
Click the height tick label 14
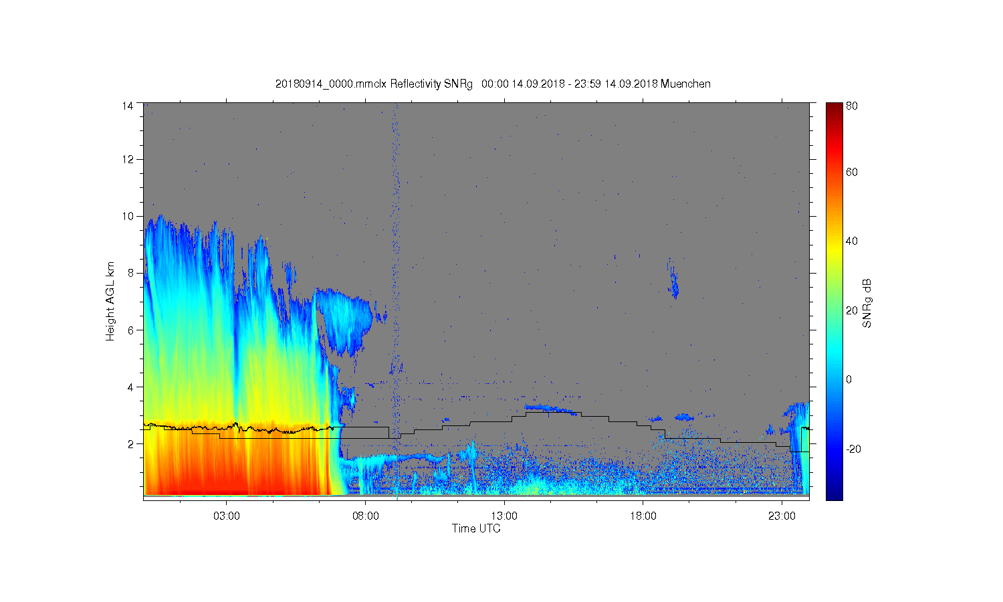point(127,106)
